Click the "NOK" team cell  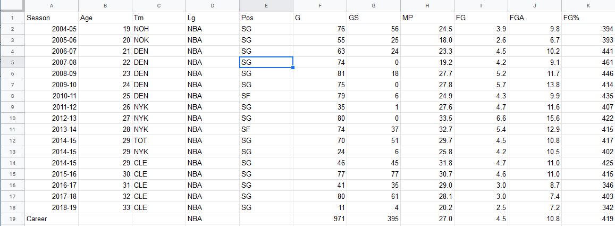point(158,40)
